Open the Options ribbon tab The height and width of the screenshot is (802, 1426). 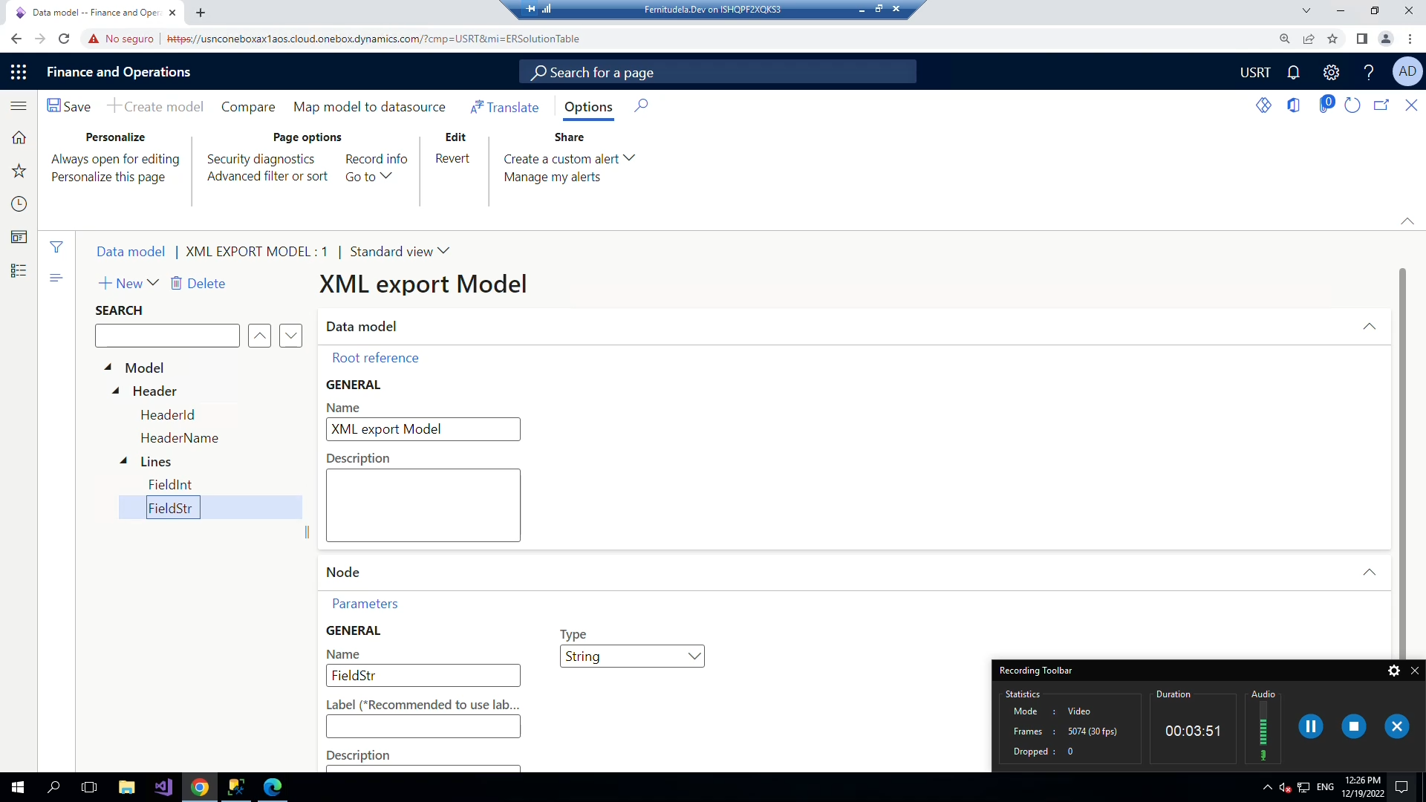pos(587,107)
